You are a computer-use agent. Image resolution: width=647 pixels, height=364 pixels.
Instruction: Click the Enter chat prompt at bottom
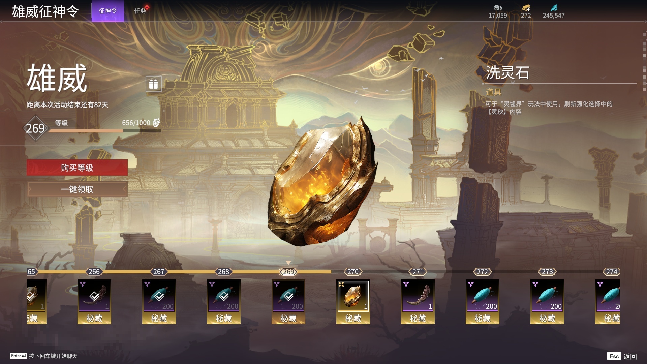[x=44, y=356]
